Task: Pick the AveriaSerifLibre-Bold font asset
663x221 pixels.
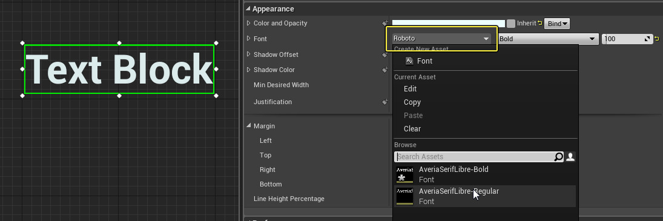Action: coord(485,174)
